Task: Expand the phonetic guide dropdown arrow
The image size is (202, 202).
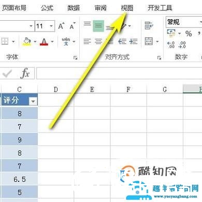Action: point(74,41)
